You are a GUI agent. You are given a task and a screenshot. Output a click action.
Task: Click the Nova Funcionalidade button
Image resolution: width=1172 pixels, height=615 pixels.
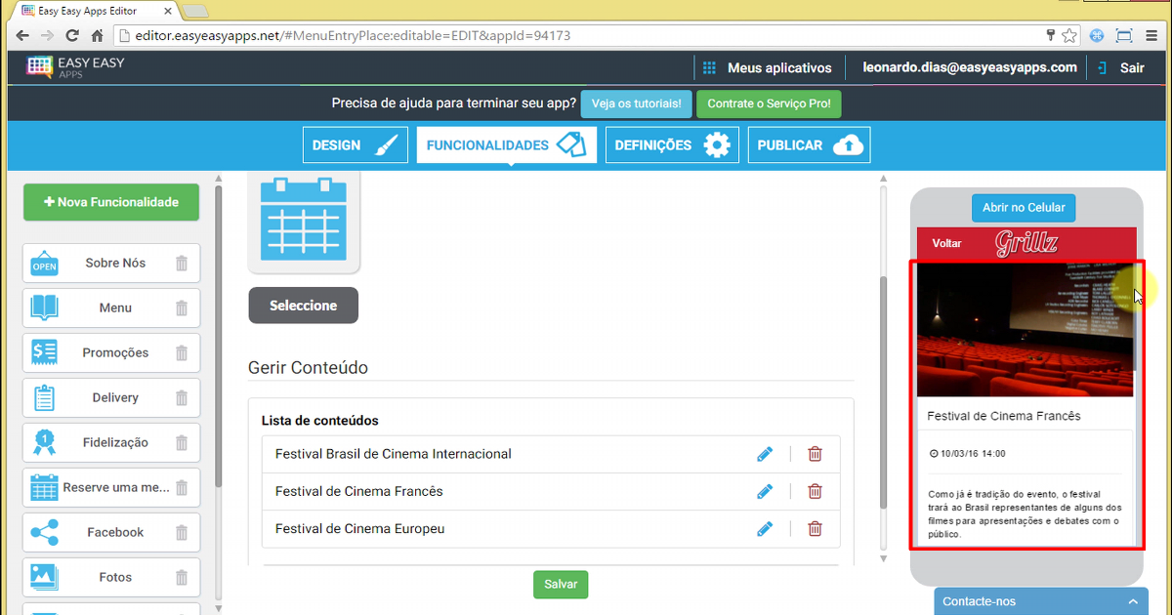pyautogui.click(x=111, y=203)
